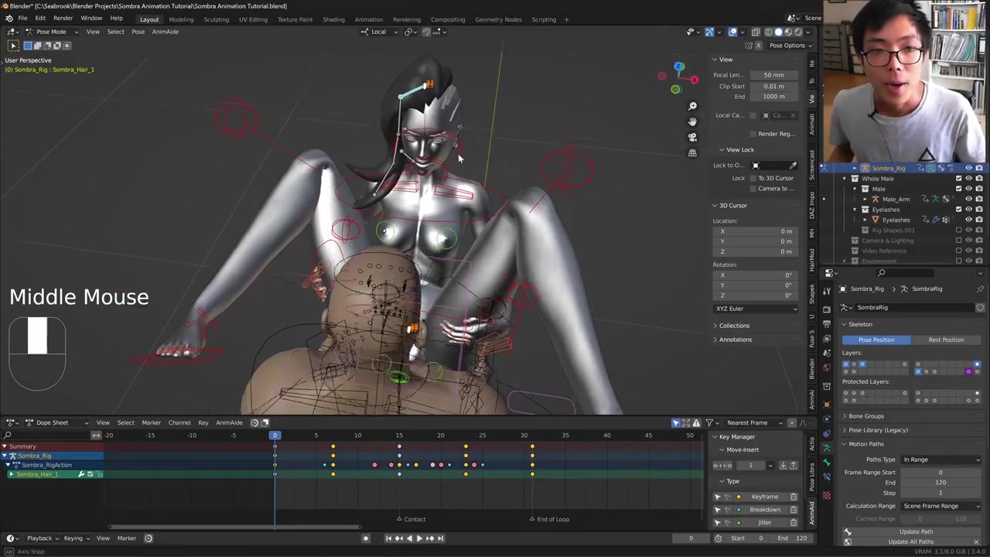Toggle the Render Region checkbox

pyautogui.click(x=753, y=134)
